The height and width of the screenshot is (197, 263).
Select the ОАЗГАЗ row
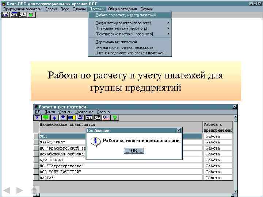tap(121, 178)
